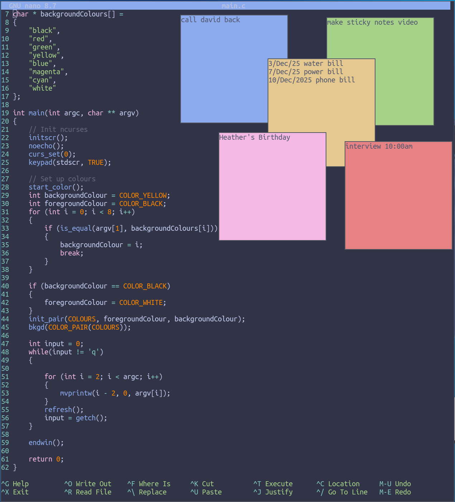Click the ^X Exit shortcut

15,492
